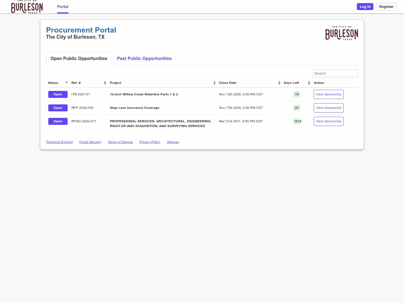This screenshot has width=404, height=303.
Task: Click the Burleson logo in portal card
Action: (x=341, y=33)
